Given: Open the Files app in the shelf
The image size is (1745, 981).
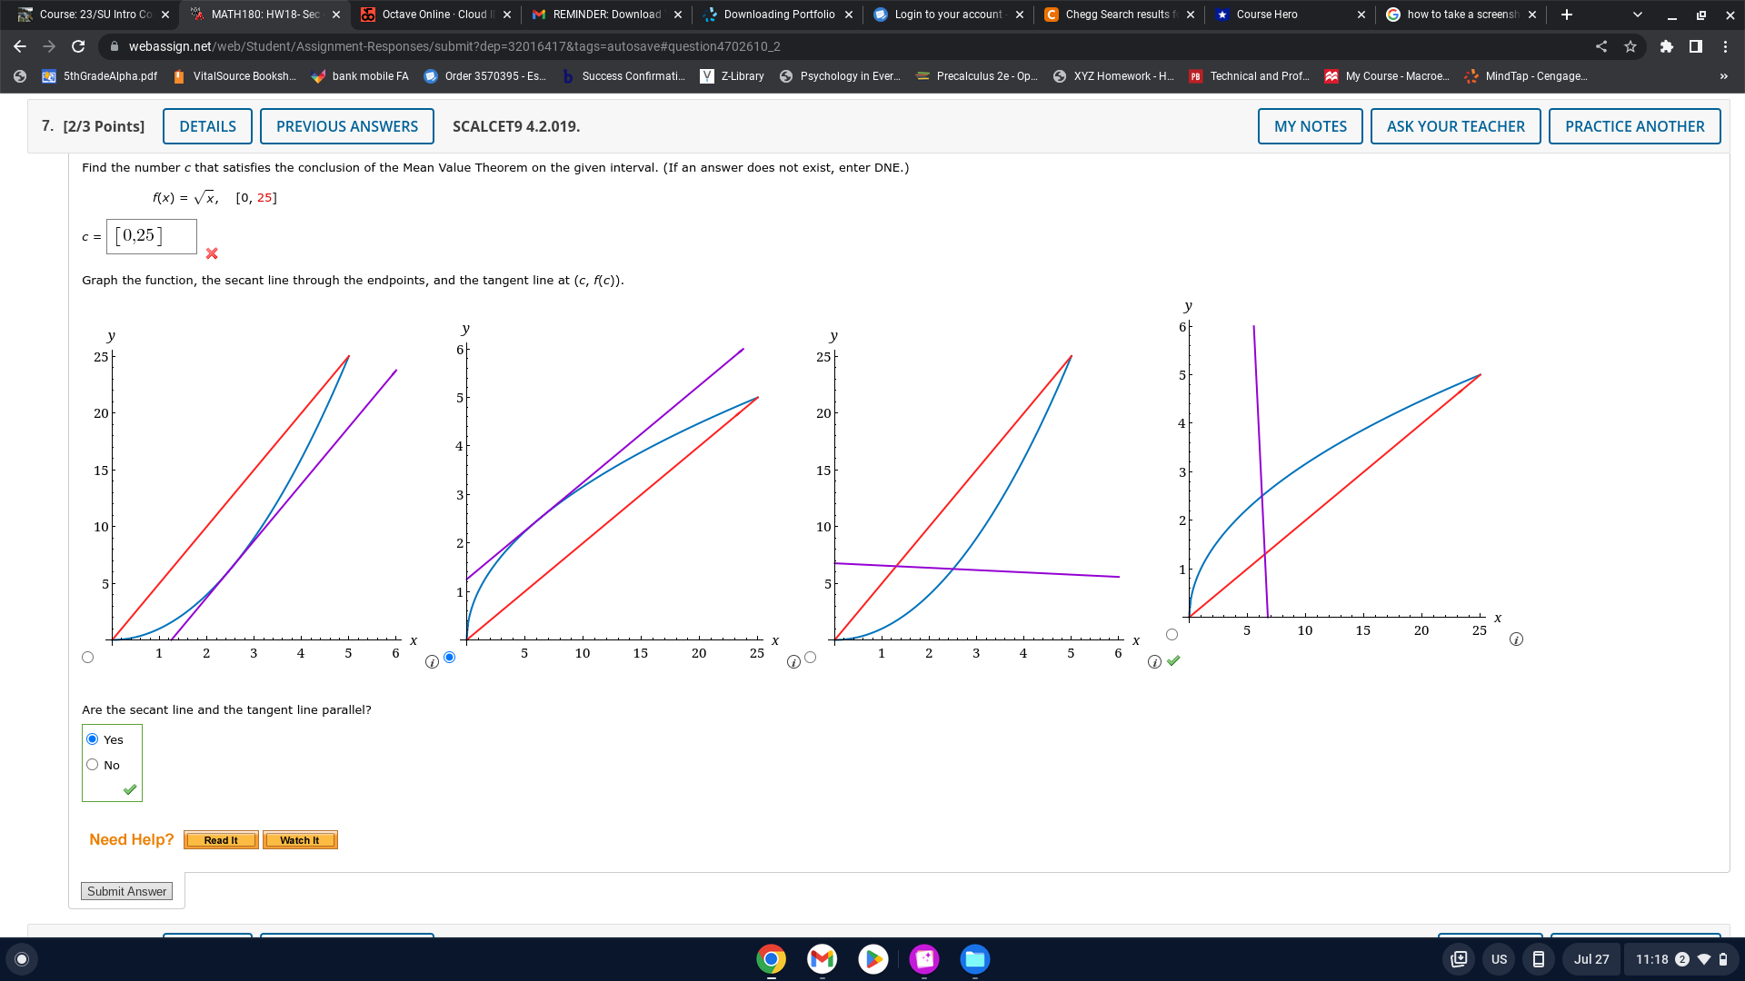Looking at the screenshot, I should [x=975, y=959].
